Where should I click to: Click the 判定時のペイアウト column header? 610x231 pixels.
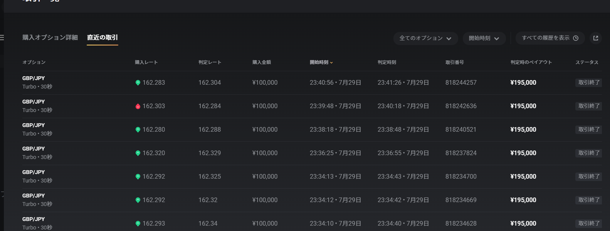point(531,62)
